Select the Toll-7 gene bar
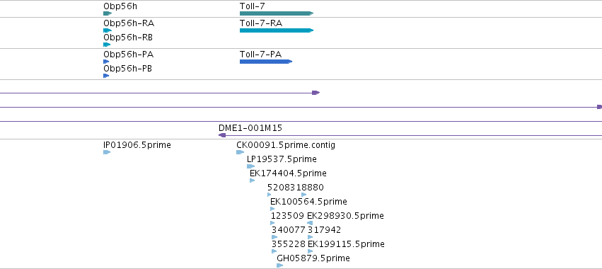The width and height of the screenshot is (602, 269). point(277,13)
